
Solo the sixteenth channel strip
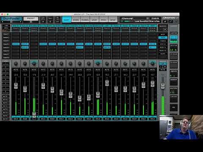click(153, 119)
